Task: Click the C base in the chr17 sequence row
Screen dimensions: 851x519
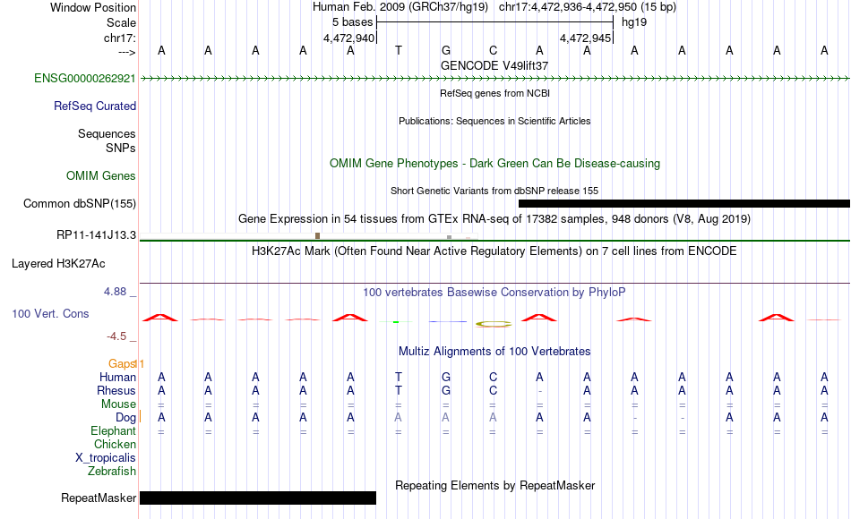Action: point(493,50)
